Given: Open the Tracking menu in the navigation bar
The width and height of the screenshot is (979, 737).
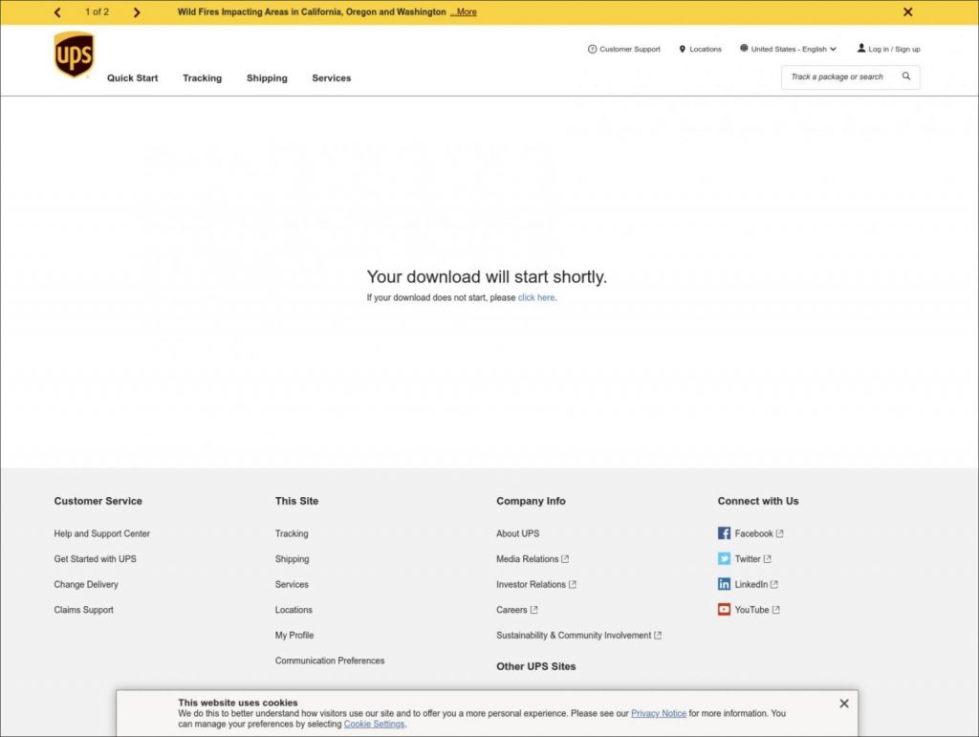Looking at the screenshot, I should (x=203, y=78).
